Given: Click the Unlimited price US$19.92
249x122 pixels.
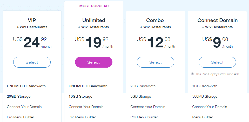Looking at the screenshot, I should tap(94, 42).
